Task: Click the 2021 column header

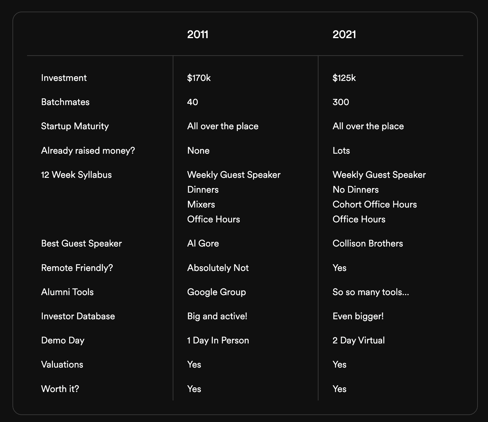Action: point(344,35)
